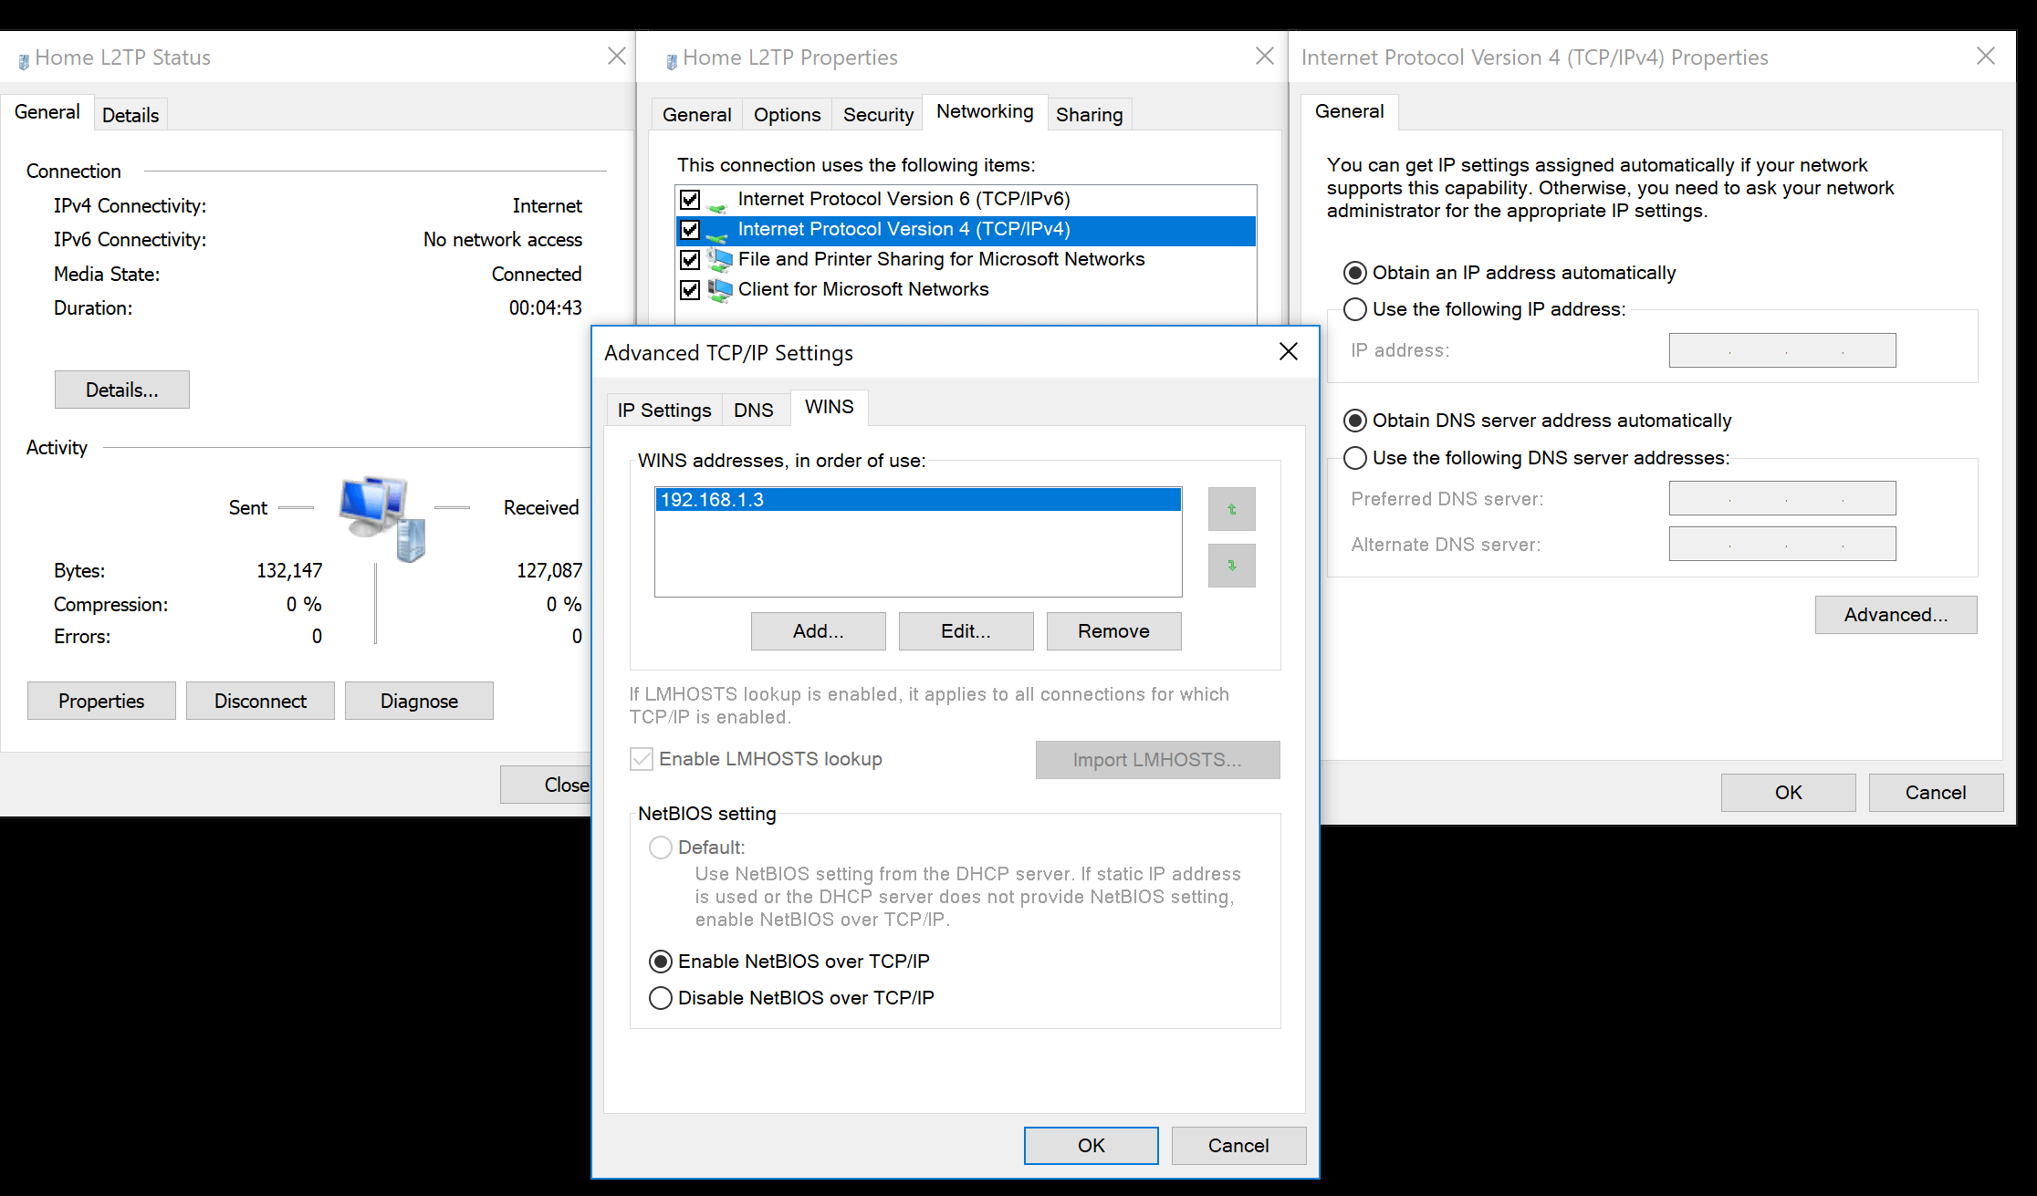Select Disable NetBIOS over TCP/IP
The width and height of the screenshot is (2037, 1196).
[x=661, y=998]
